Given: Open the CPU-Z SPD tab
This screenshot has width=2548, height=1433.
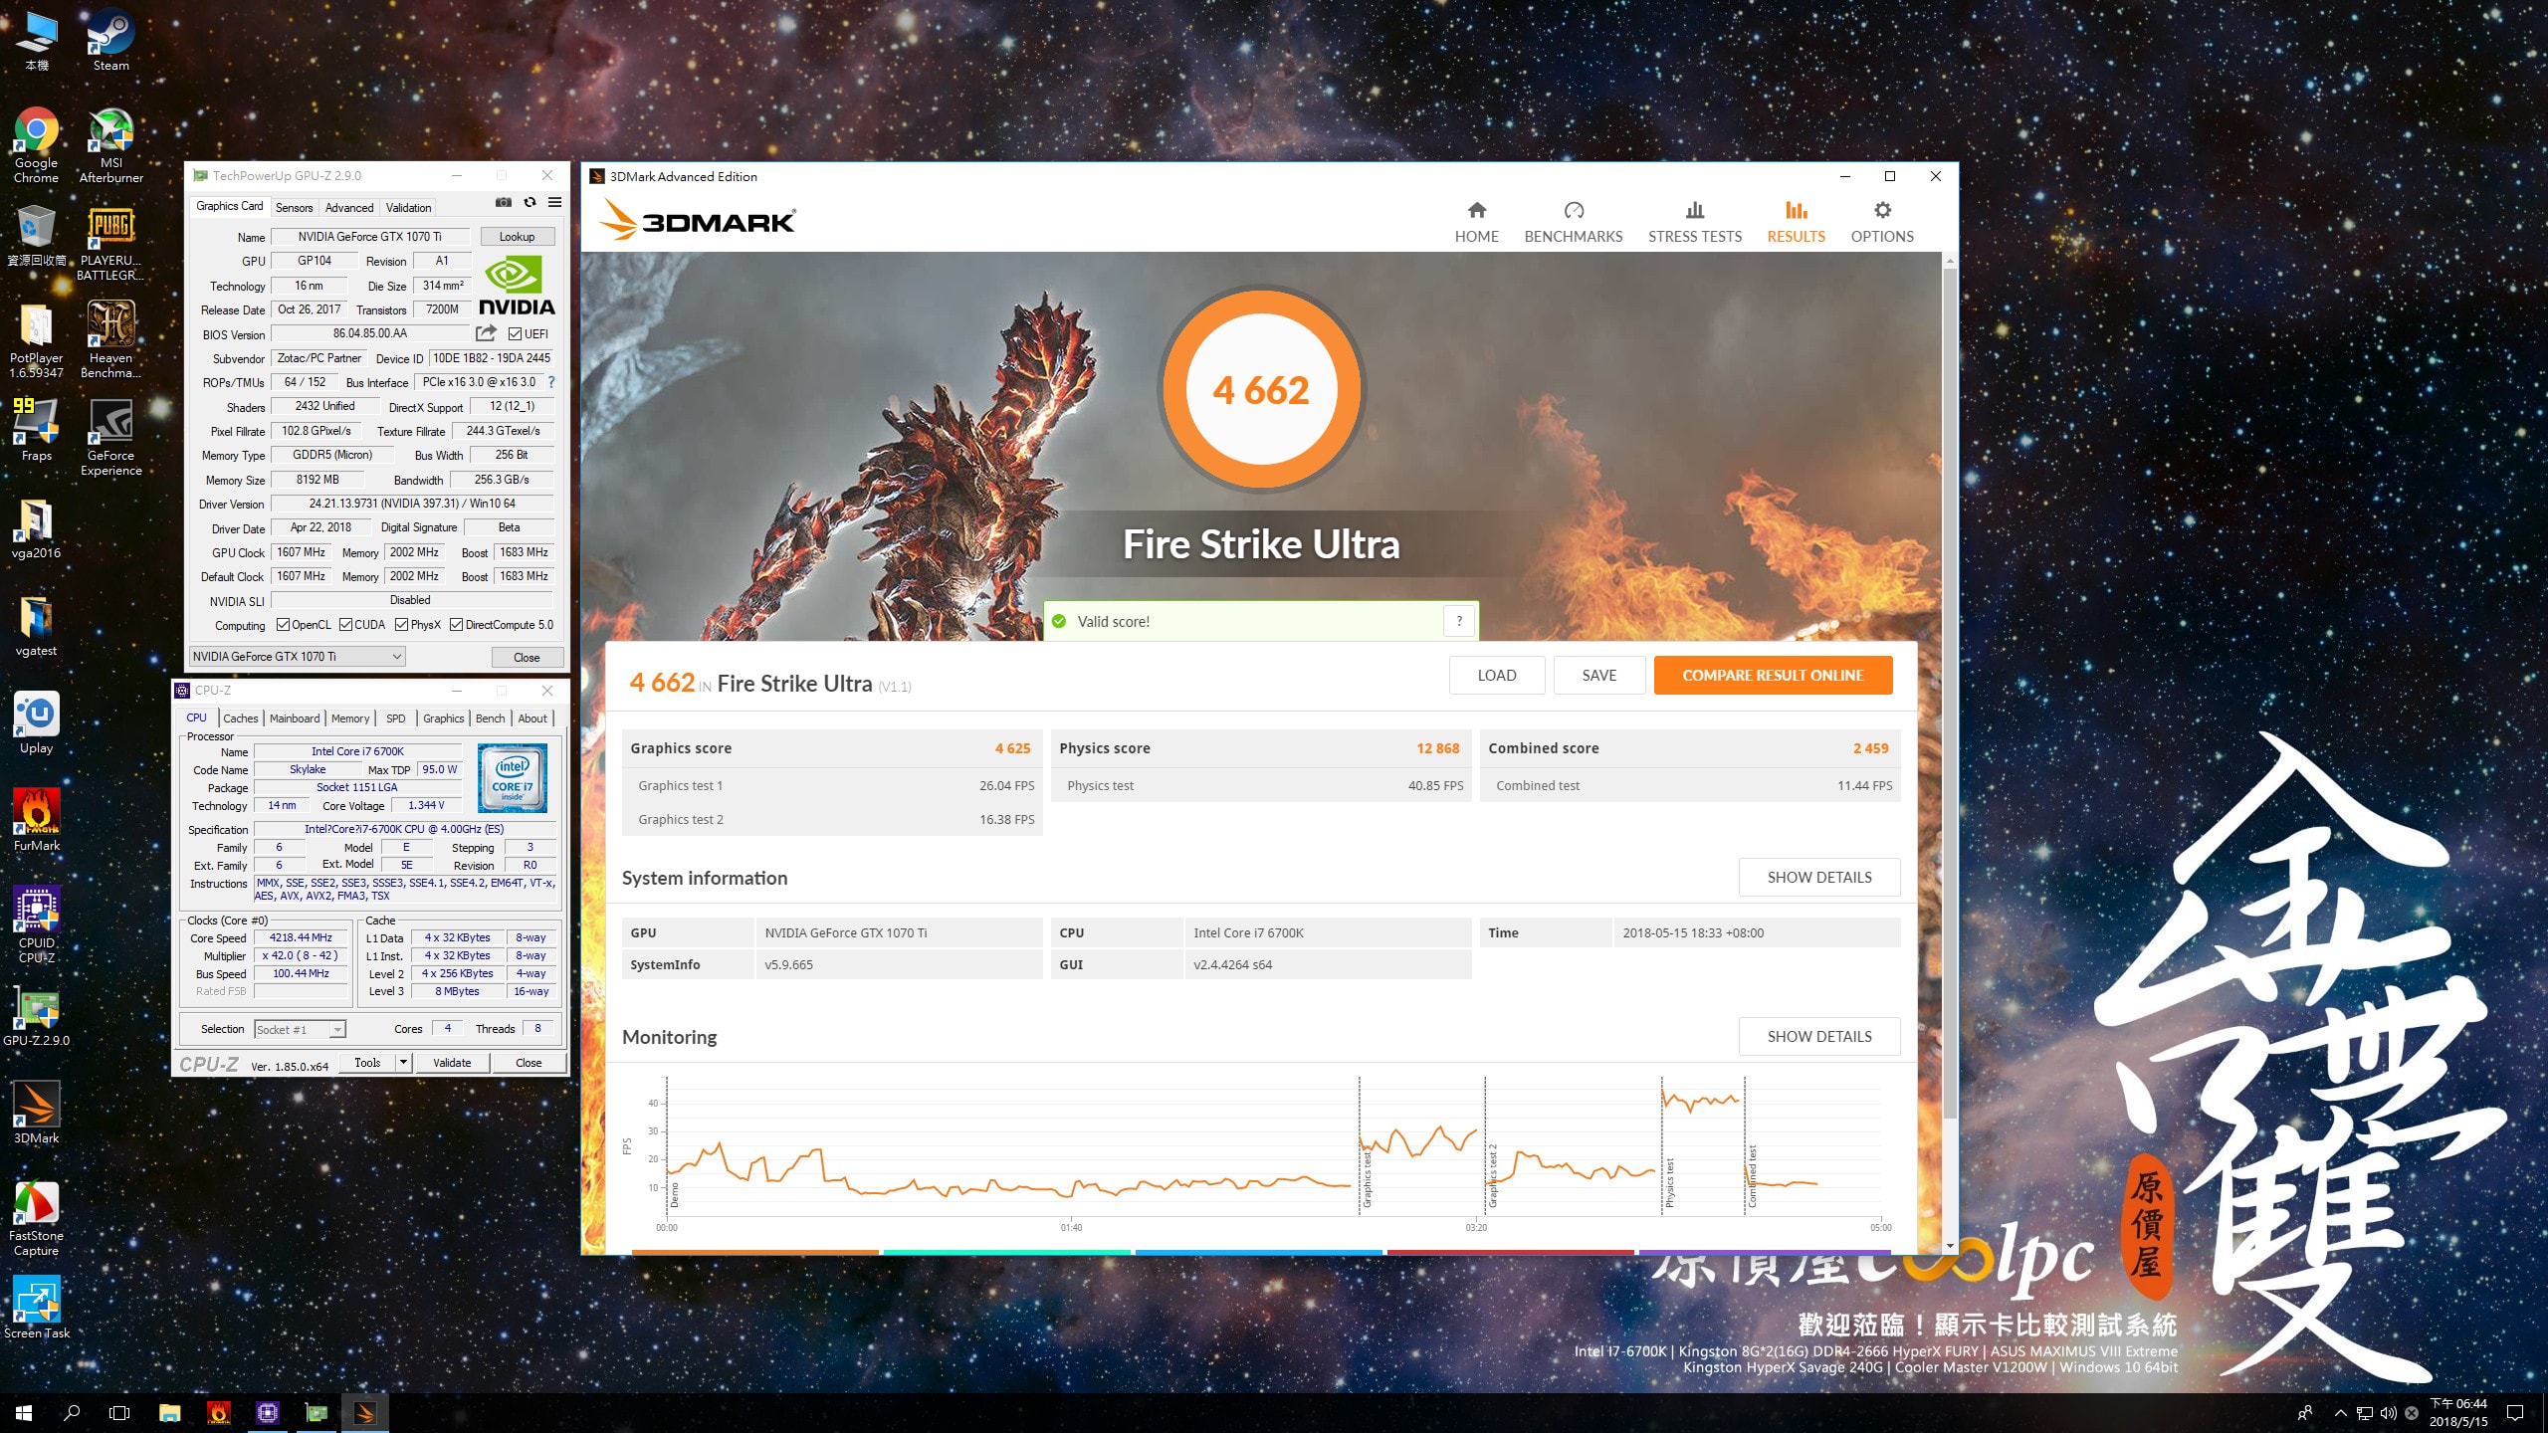Looking at the screenshot, I should pos(396,718).
